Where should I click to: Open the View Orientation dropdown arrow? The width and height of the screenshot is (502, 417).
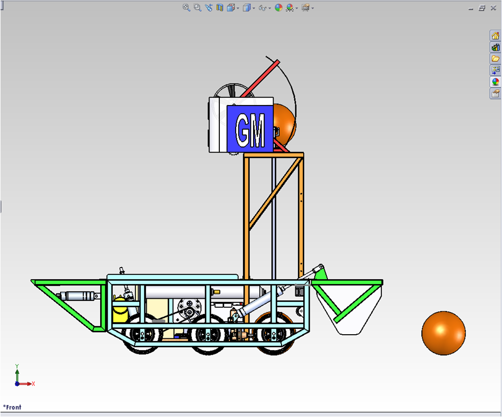(238, 8)
